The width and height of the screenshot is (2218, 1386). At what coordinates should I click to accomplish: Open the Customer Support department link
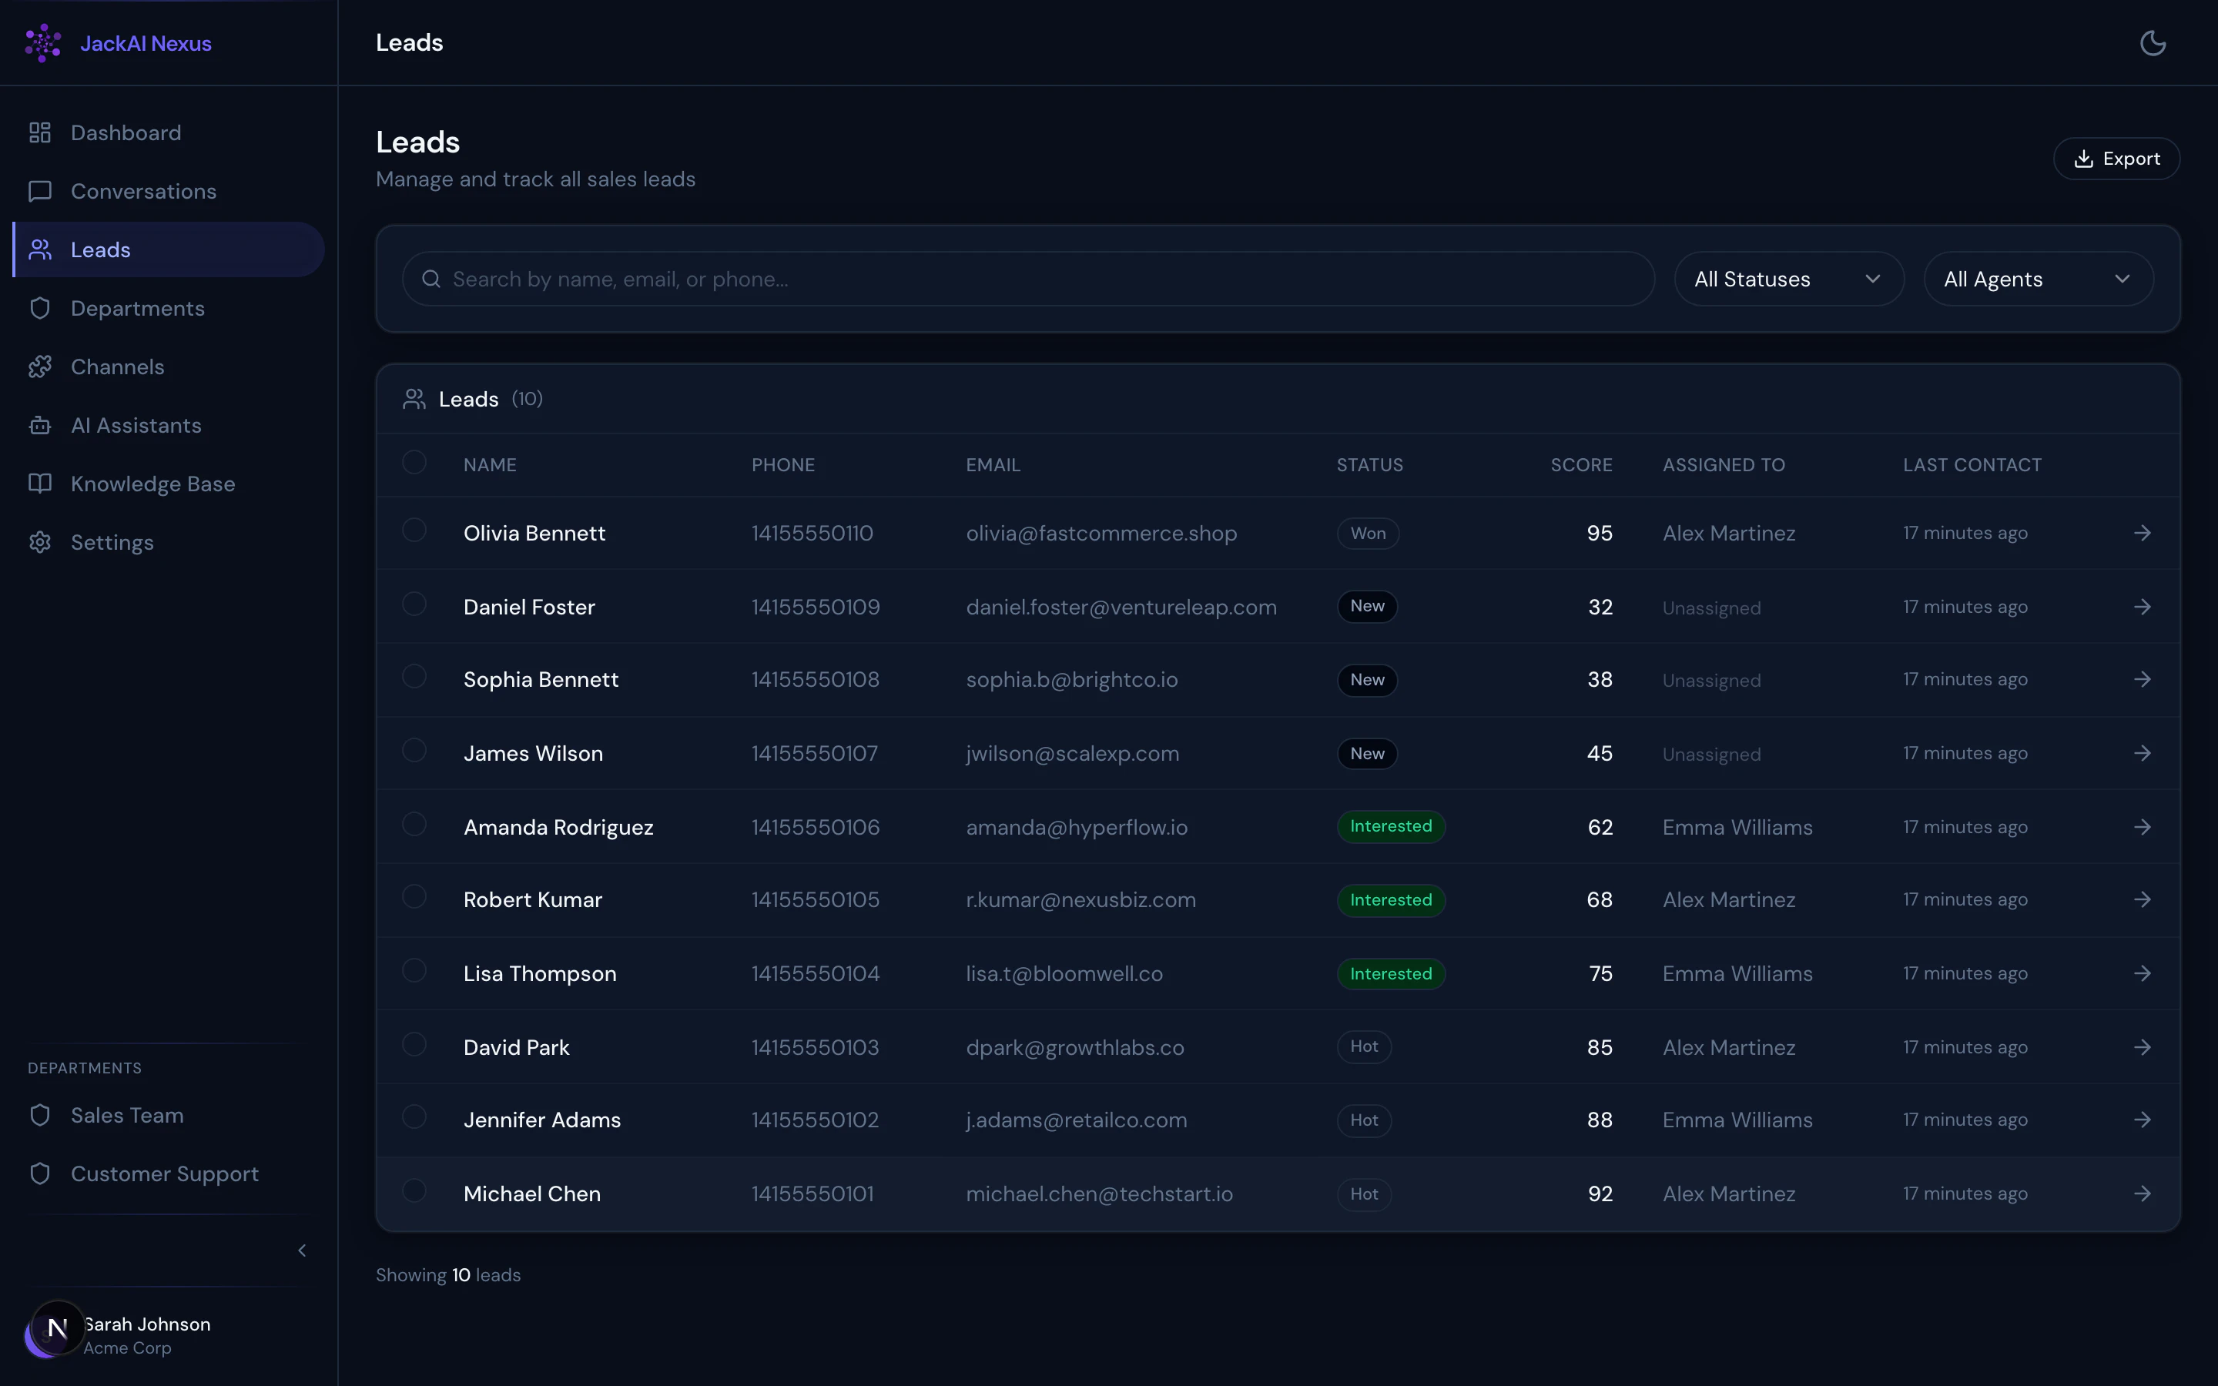tap(164, 1174)
